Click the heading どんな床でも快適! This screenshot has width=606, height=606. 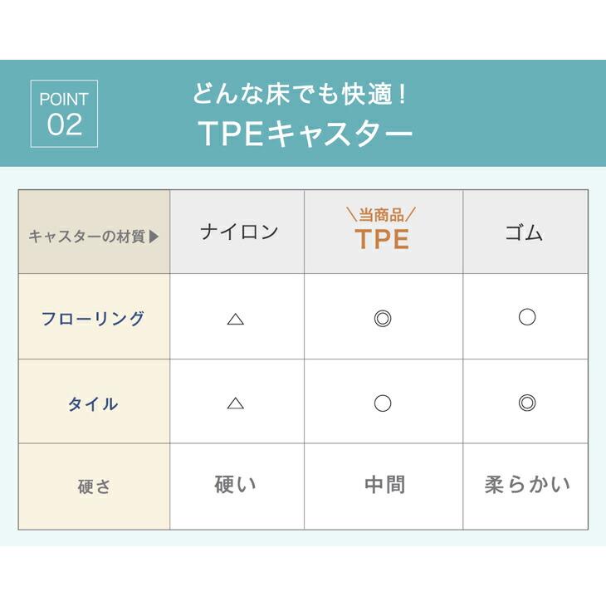(x=299, y=94)
